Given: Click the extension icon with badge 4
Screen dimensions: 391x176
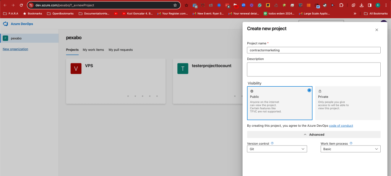Looking at the screenshot, I should pyautogui.click(x=227, y=5).
